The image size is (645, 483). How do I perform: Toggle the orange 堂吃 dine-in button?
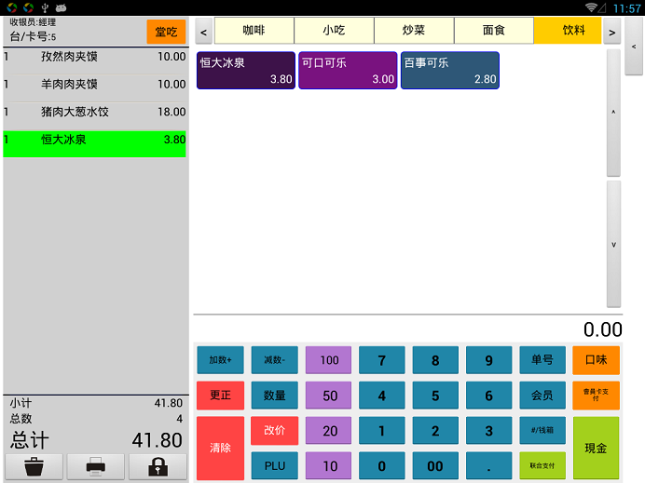166,32
